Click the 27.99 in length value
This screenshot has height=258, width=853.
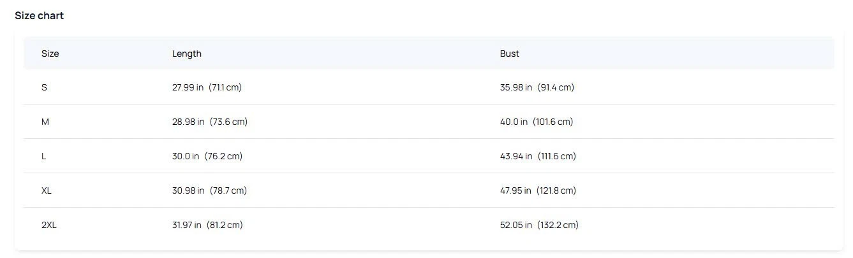(x=188, y=87)
